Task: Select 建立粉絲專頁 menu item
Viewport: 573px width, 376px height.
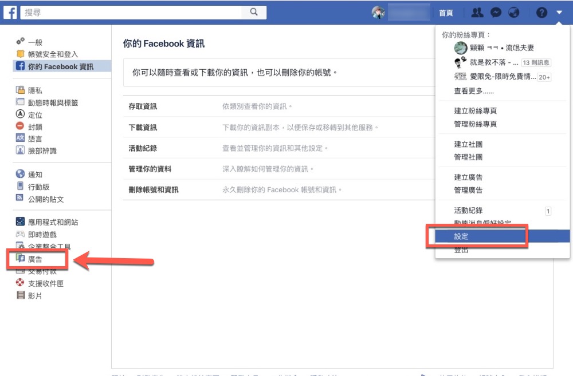Action: pos(475,110)
